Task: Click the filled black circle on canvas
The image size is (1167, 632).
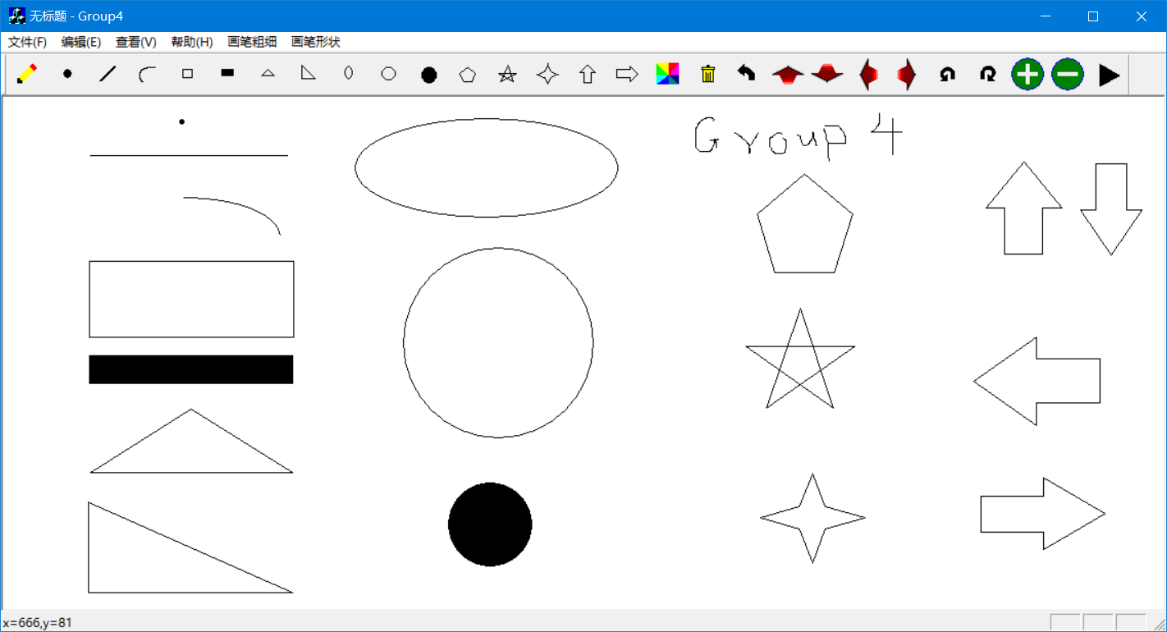Action: [x=490, y=524]
